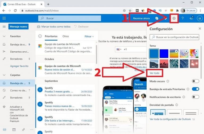Open the Skype icon in header
This screenshot has width=204, height=134.
pos(157,18)
